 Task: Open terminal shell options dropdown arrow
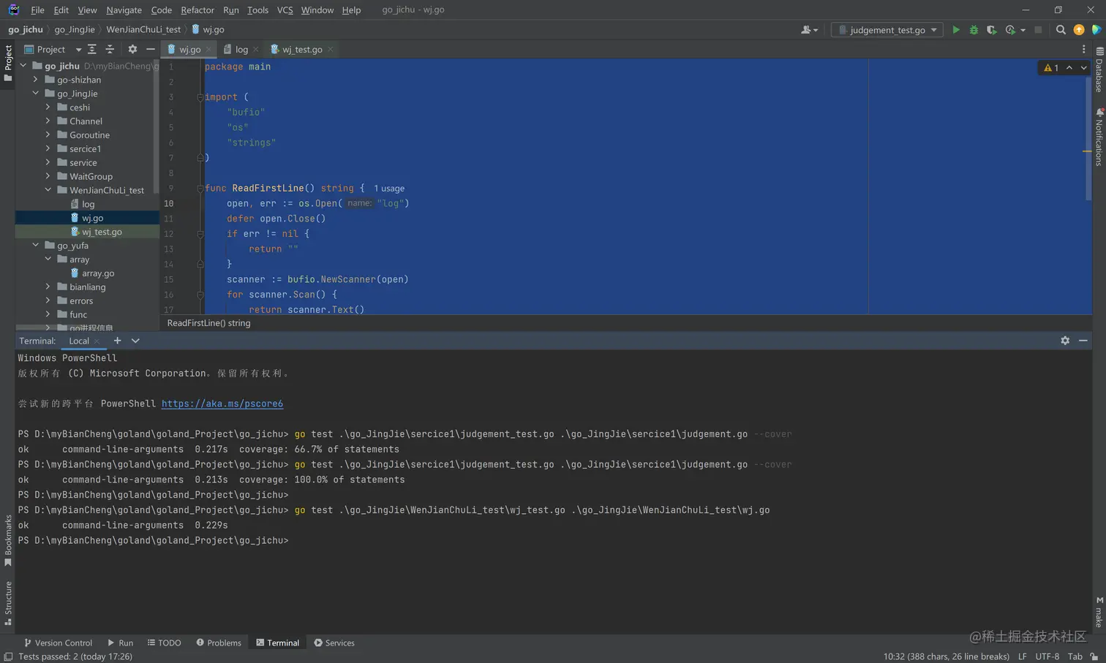click(x=135, y=341)
